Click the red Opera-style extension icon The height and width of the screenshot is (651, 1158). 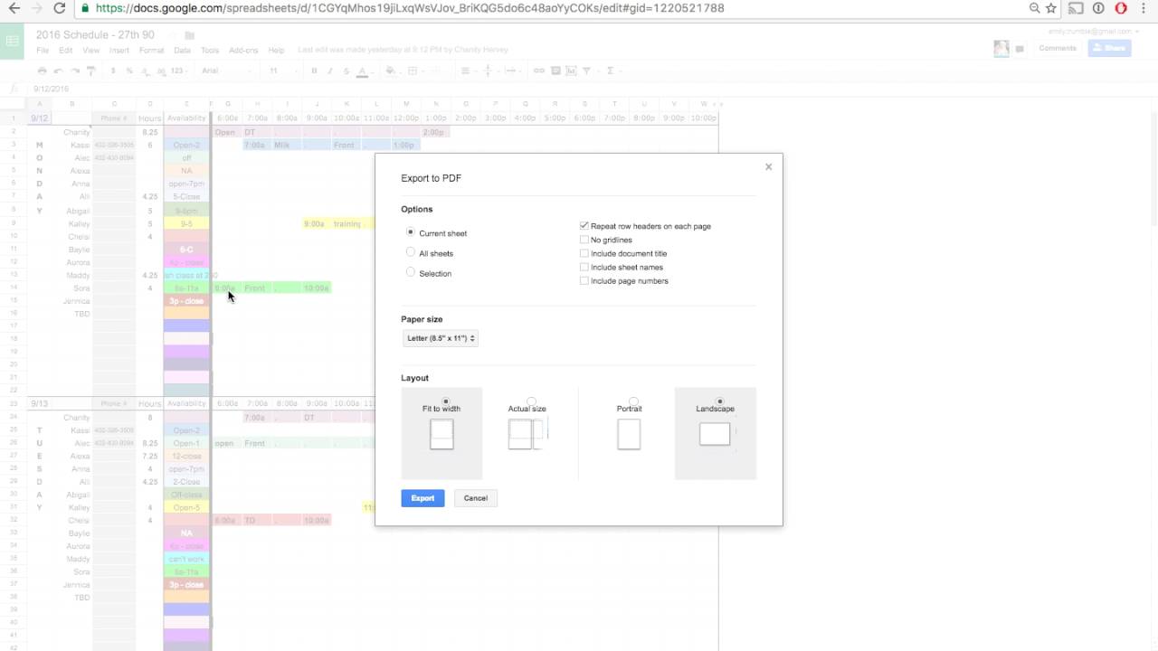(1121, 8)
